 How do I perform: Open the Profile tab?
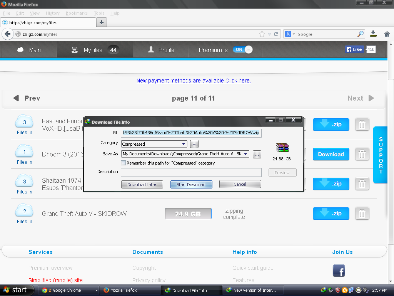161,50
